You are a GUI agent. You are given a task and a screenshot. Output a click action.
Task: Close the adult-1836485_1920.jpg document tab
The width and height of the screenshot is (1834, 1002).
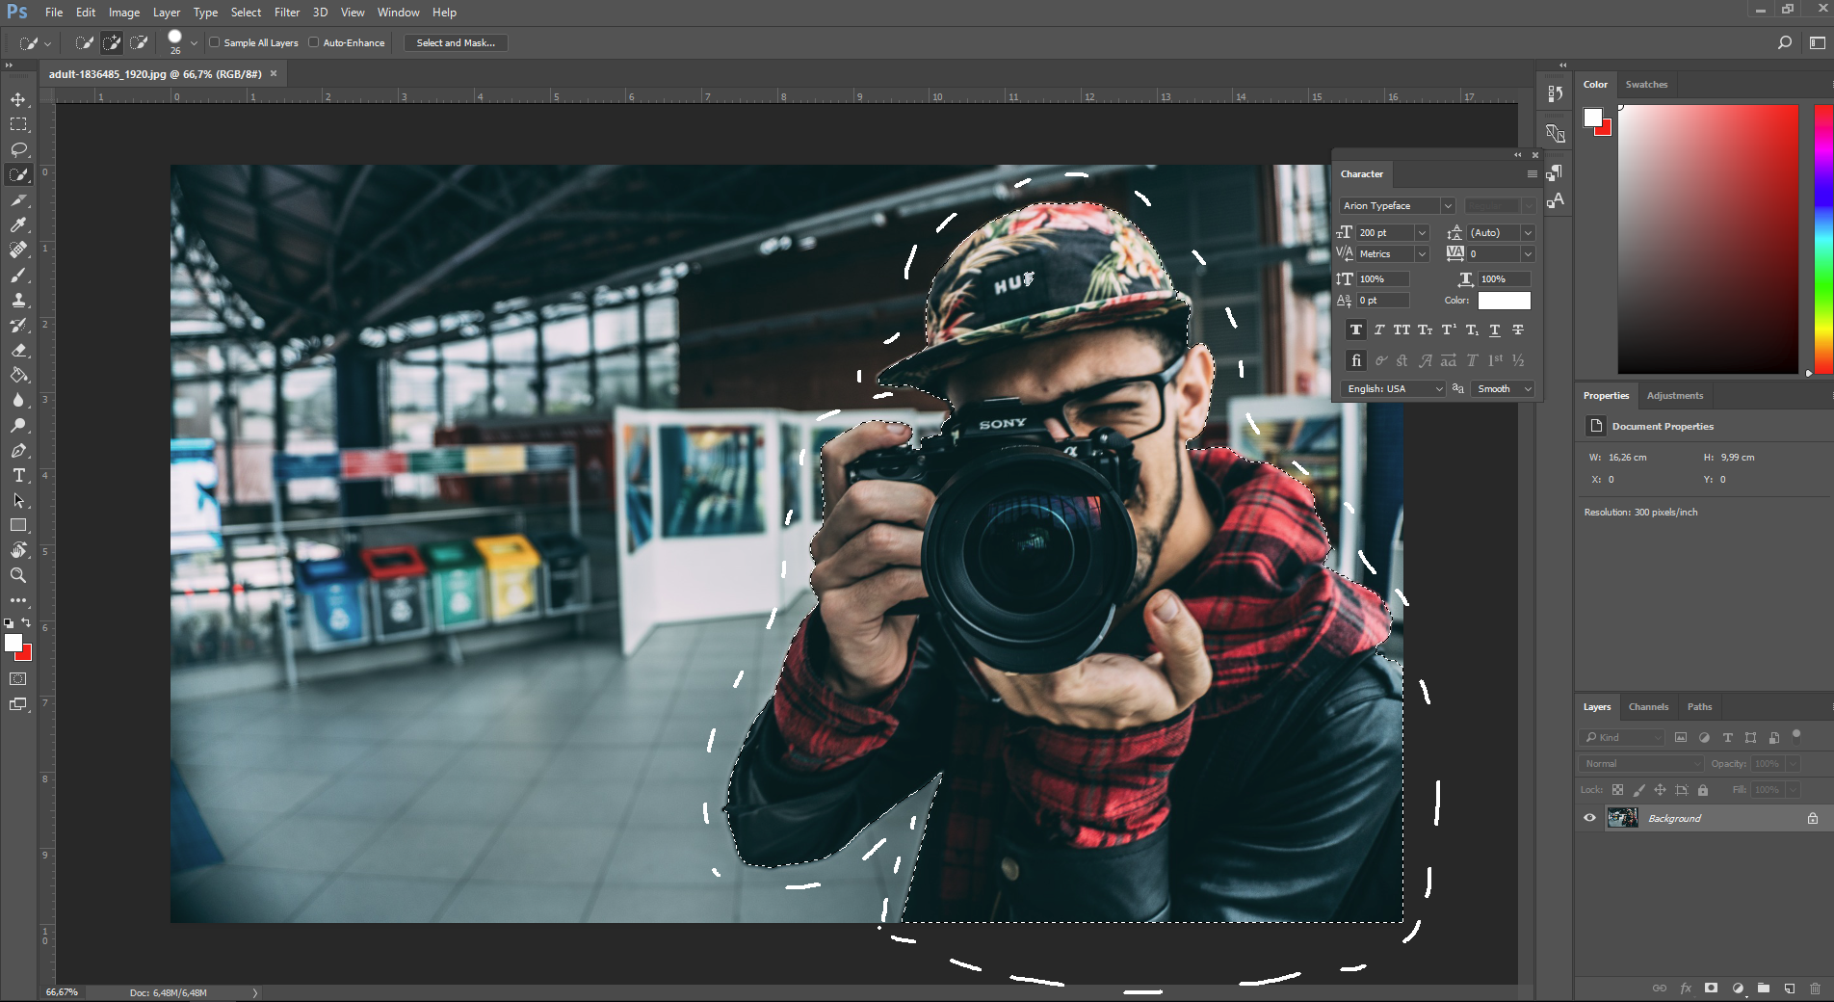[x=274, y=73]
